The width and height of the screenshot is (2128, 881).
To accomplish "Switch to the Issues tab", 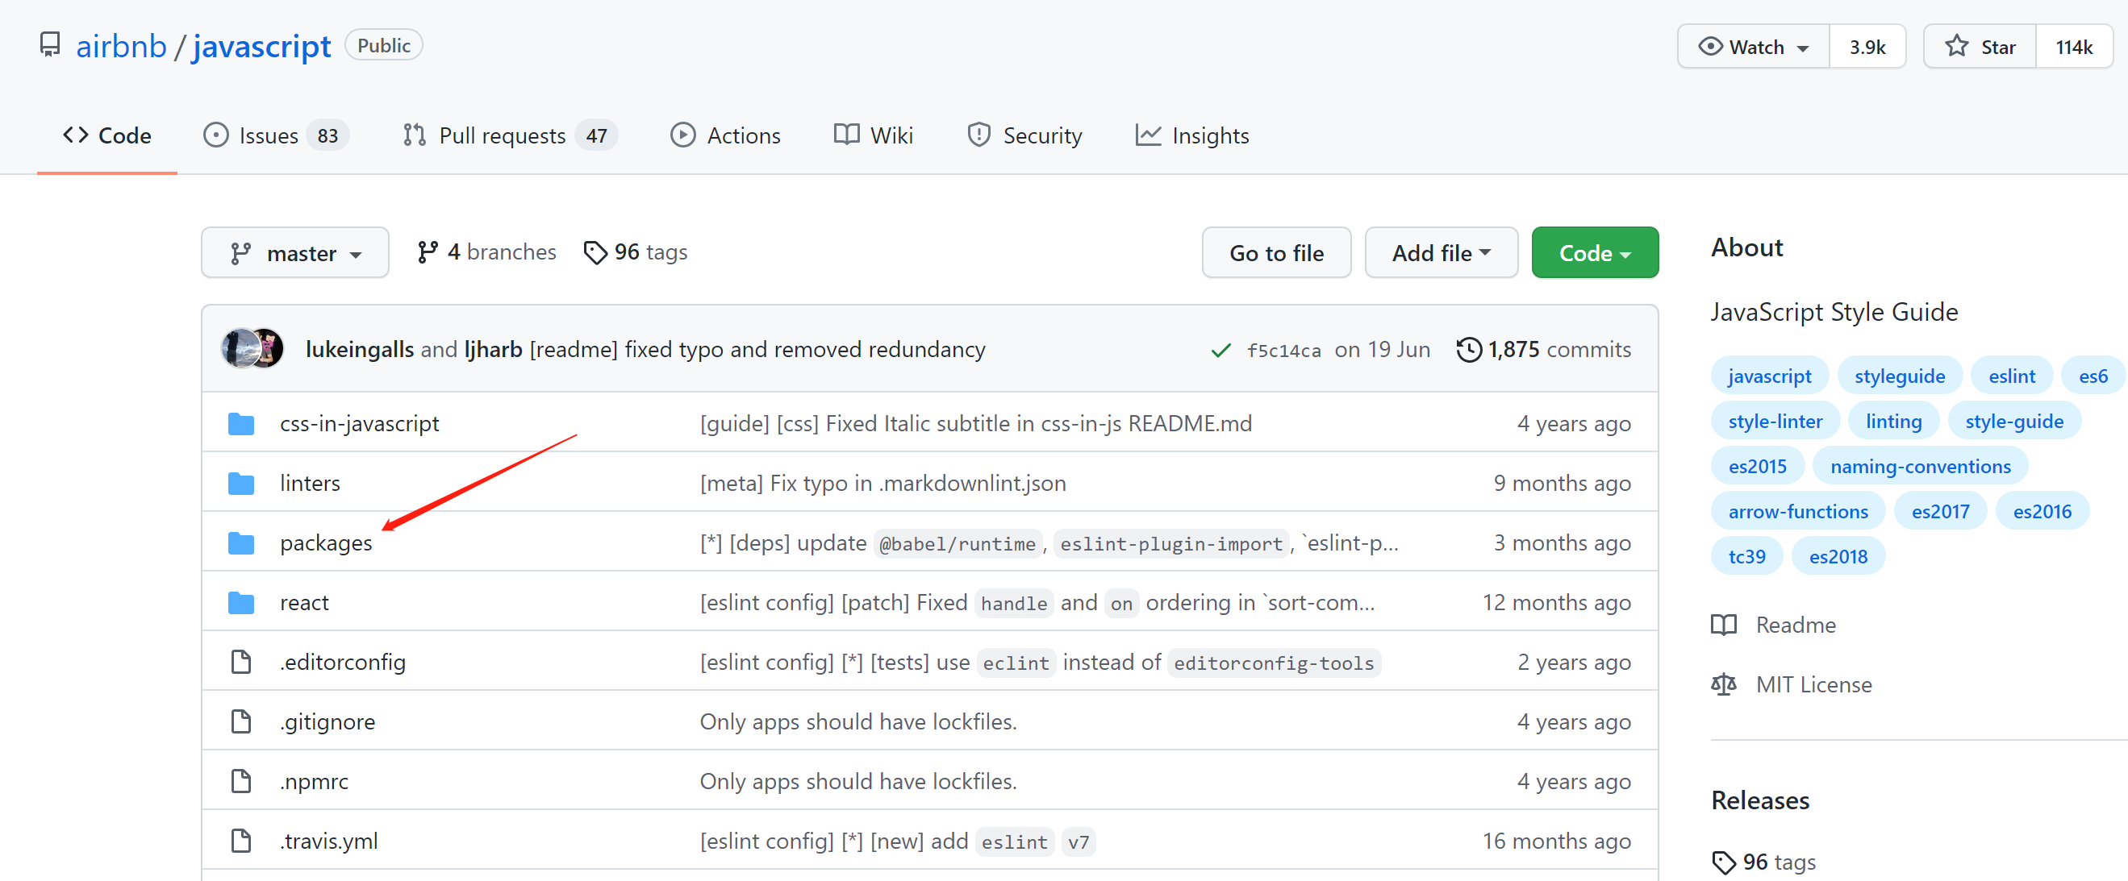I will tap(275, 135).
